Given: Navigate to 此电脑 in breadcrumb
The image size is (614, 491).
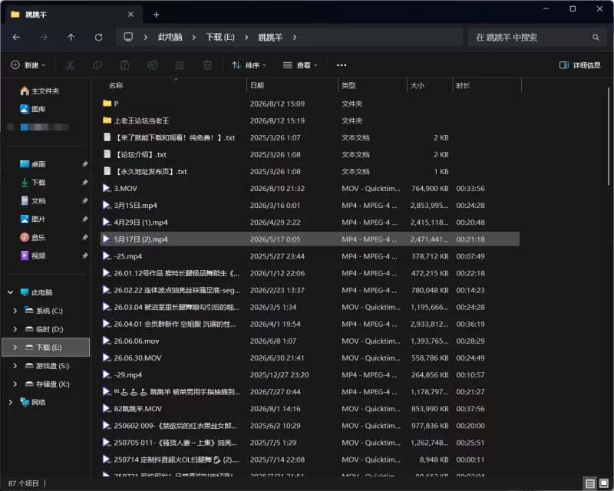Looking at the screenshot, I should [x=170, y=37].
